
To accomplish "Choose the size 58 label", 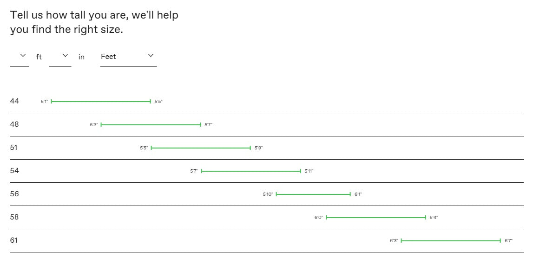I will point(14,217).
